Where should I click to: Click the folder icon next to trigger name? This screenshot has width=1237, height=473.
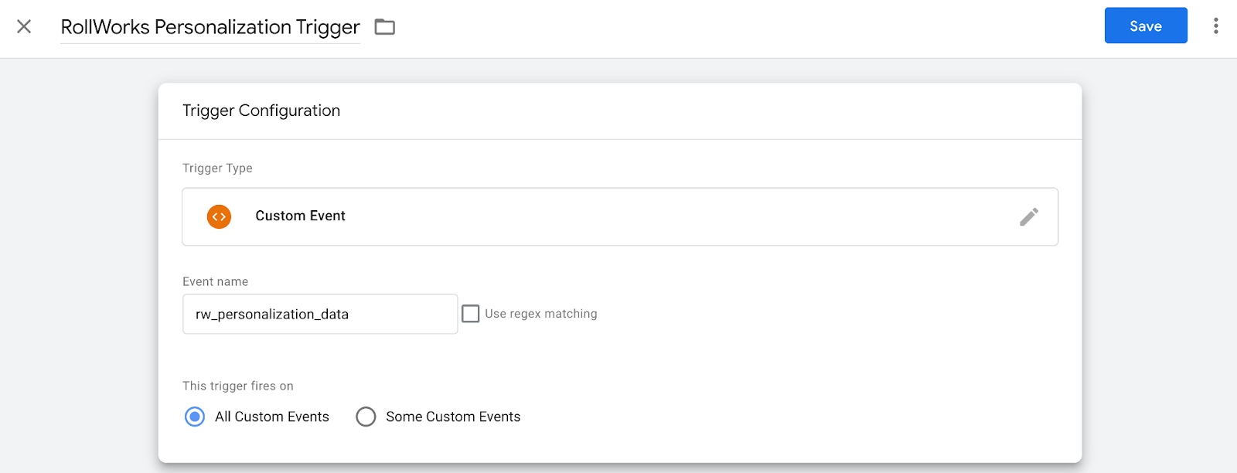click(x=384, y=27)
